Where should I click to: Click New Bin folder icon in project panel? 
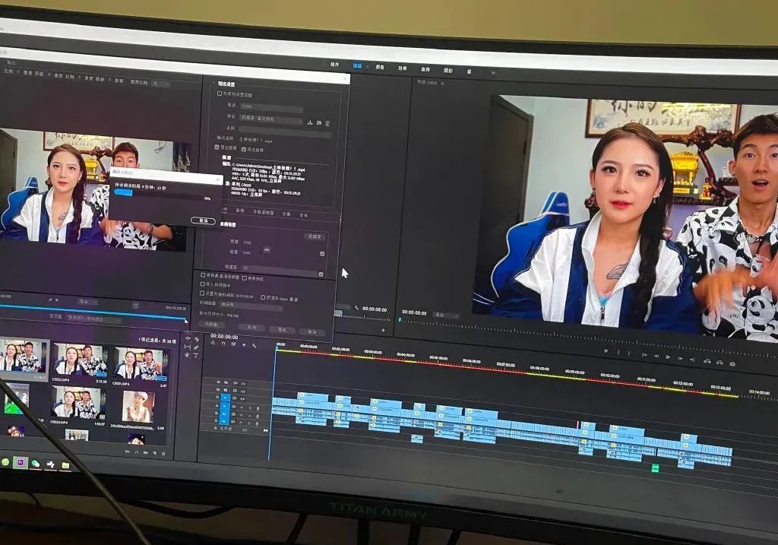tap(145, 453)
